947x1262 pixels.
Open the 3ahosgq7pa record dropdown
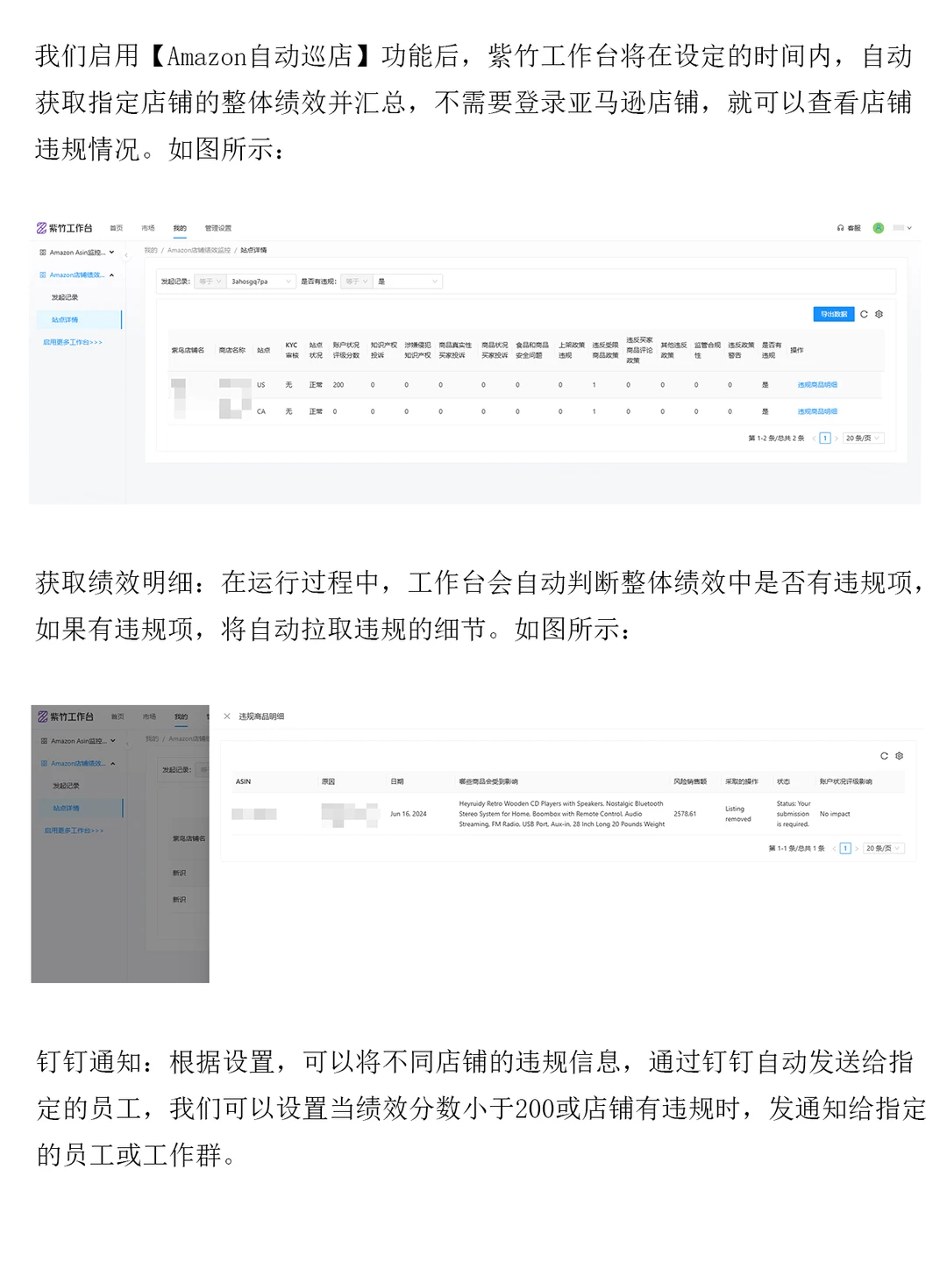(x=261, y=281)
